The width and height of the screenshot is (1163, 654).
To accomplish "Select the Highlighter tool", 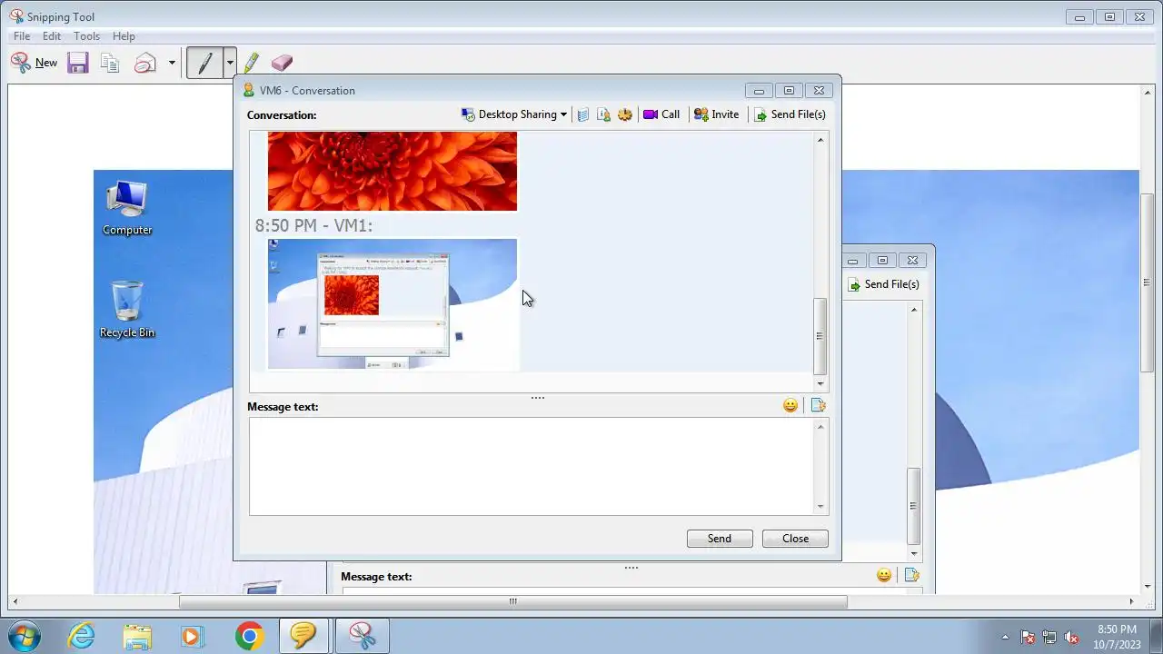I will tap(252, 63).
